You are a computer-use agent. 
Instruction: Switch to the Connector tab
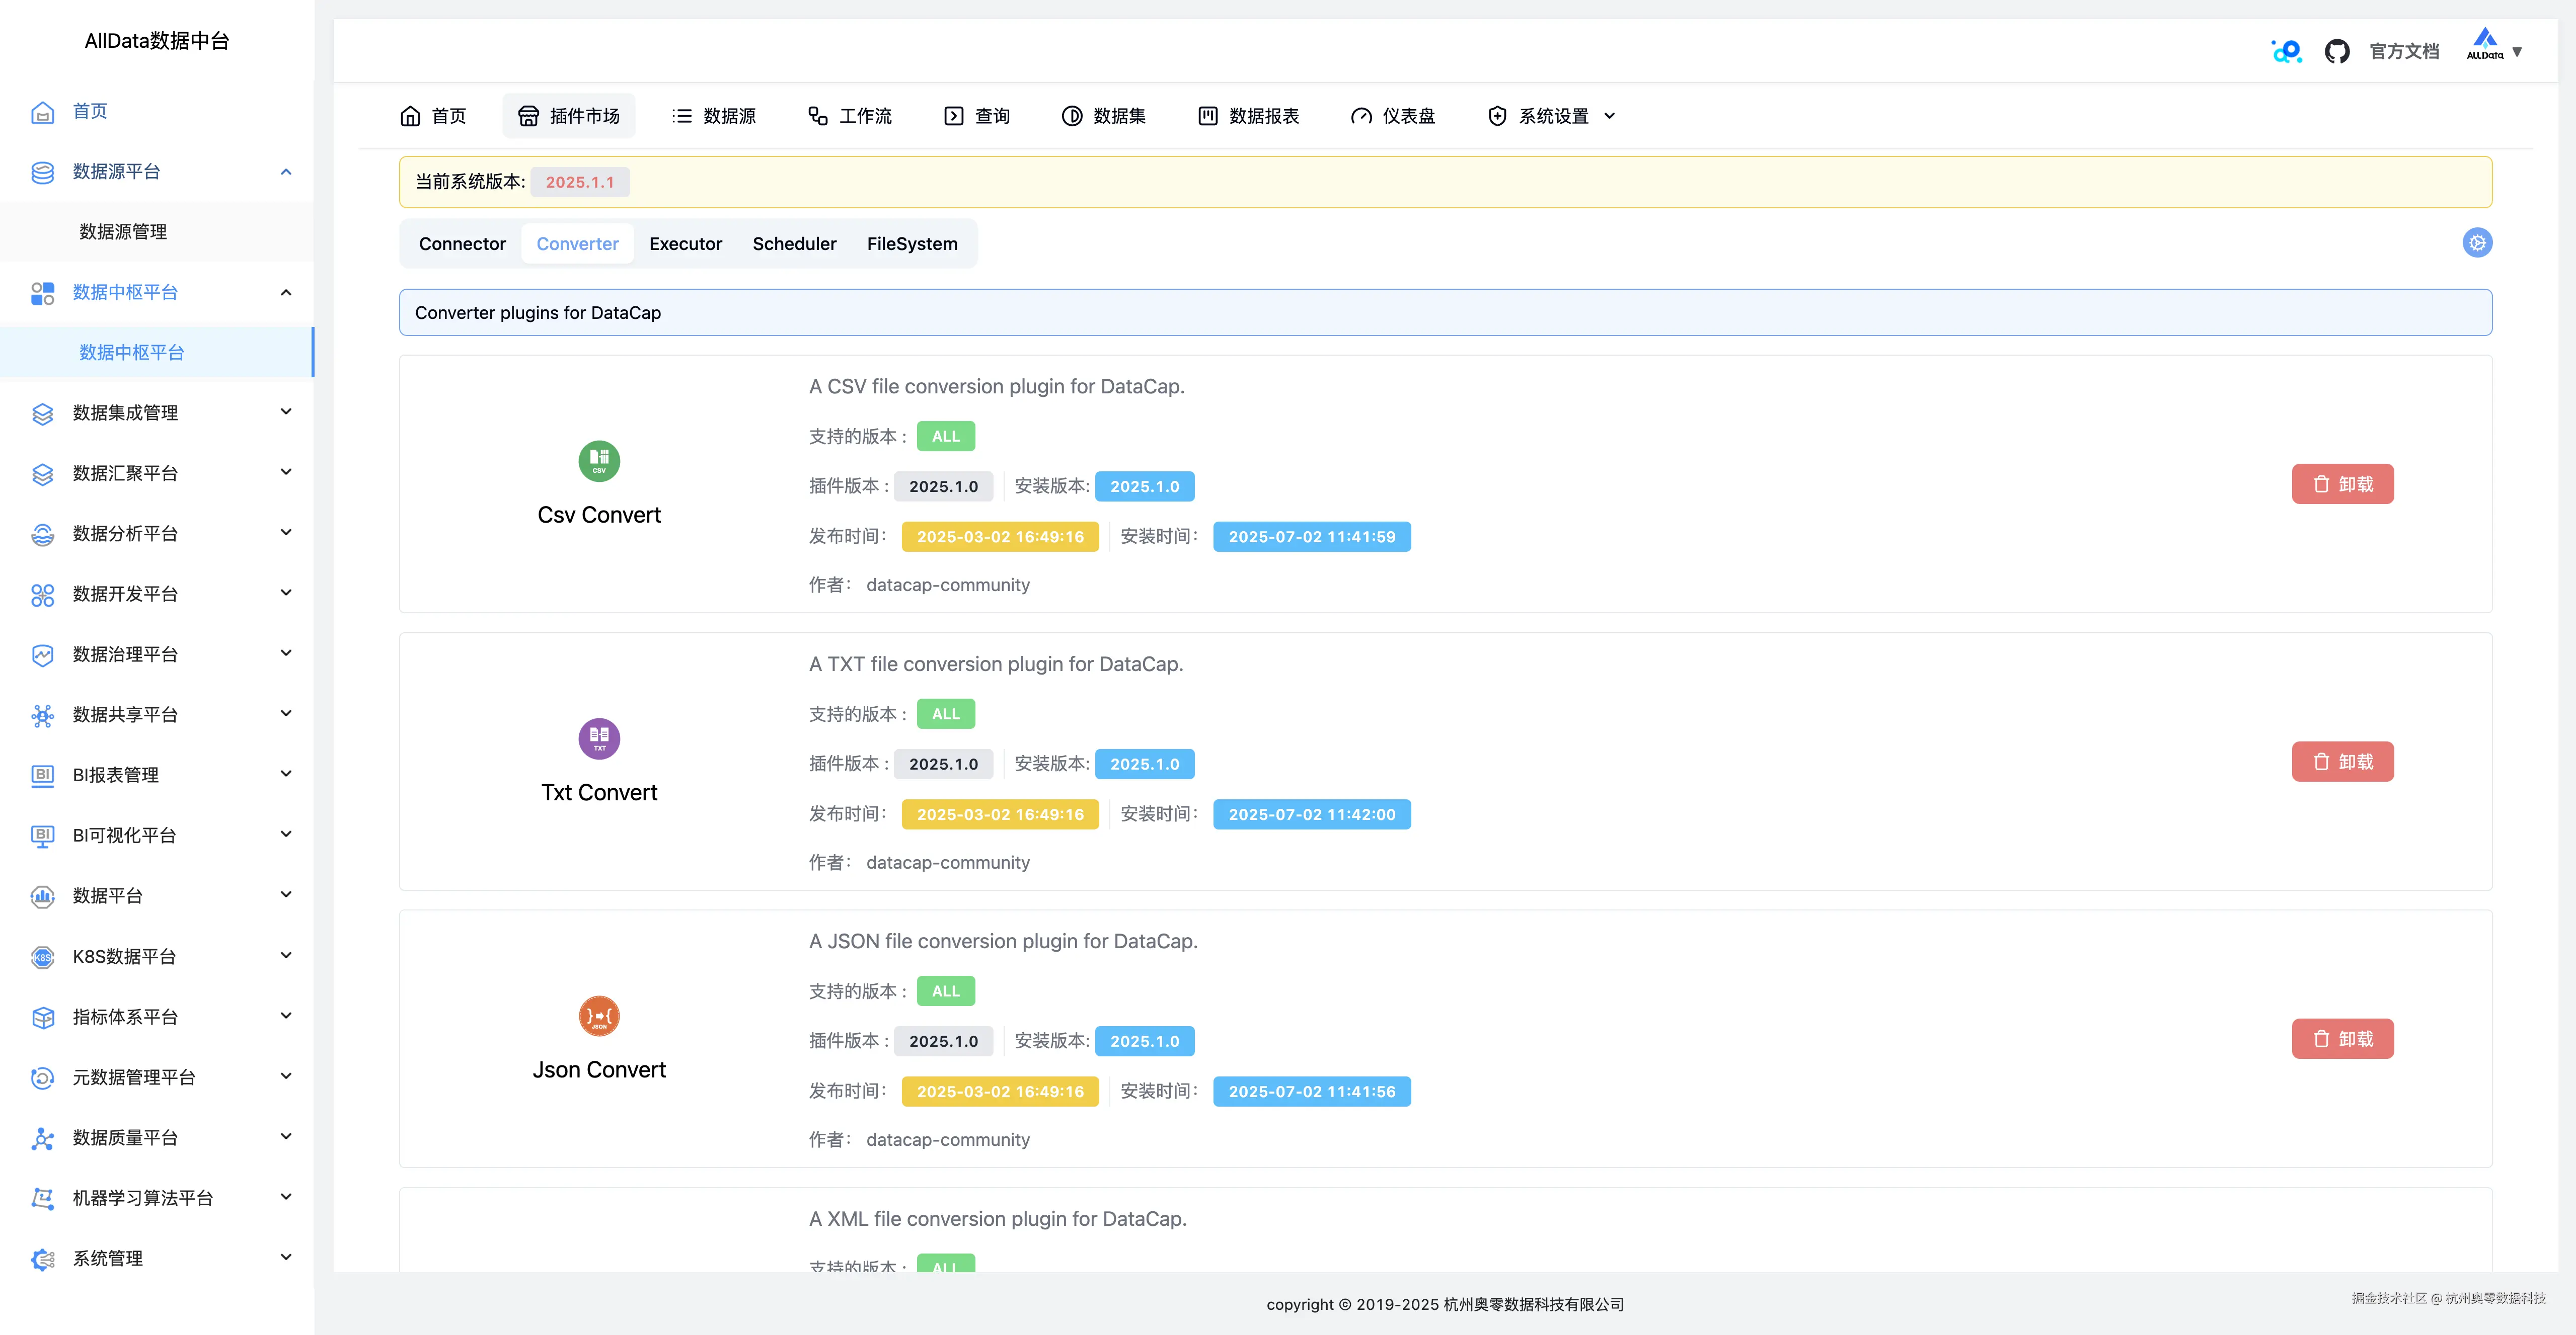tap(462, 244)
